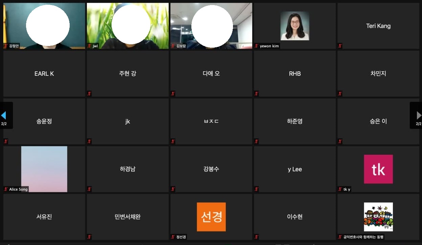Click muted mic icon on y Lee tile
This screenshot has width=422, height=245.
point(257,189)
